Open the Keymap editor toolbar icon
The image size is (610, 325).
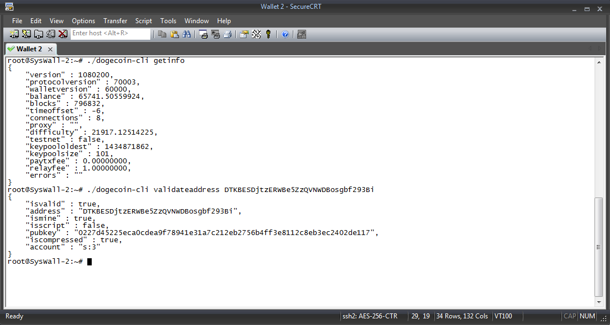(256, 34)
